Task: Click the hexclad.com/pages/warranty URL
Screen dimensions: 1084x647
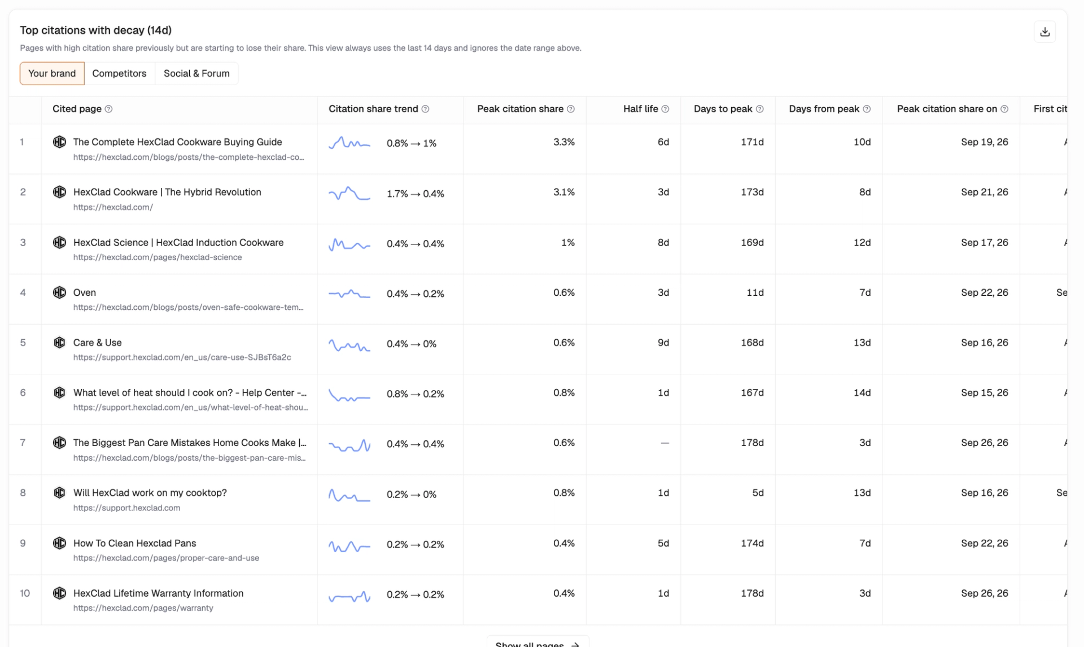Action: 143,608
